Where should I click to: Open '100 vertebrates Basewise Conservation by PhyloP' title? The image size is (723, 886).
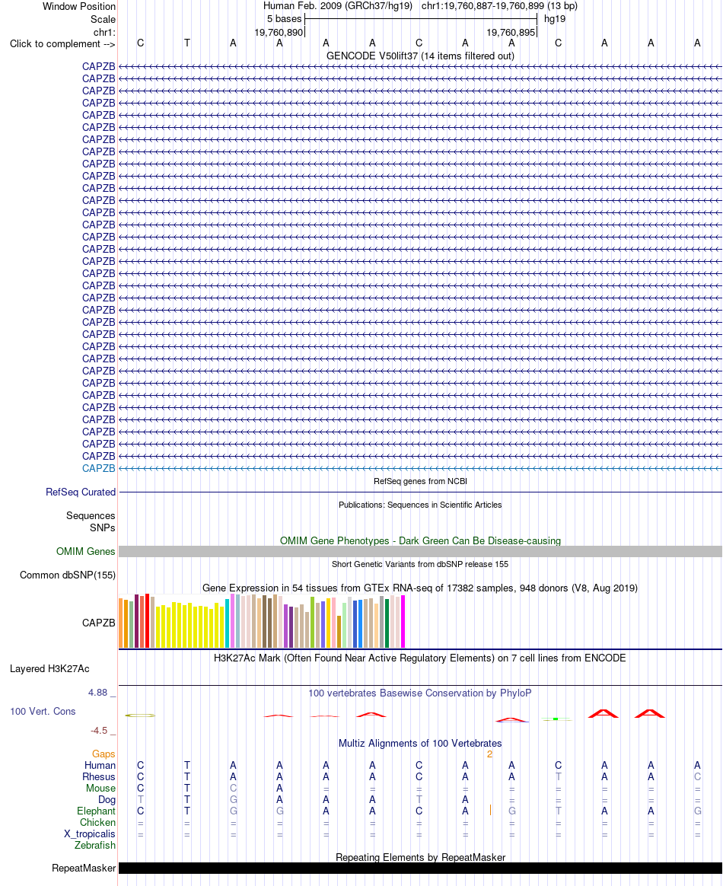[420, 693]
